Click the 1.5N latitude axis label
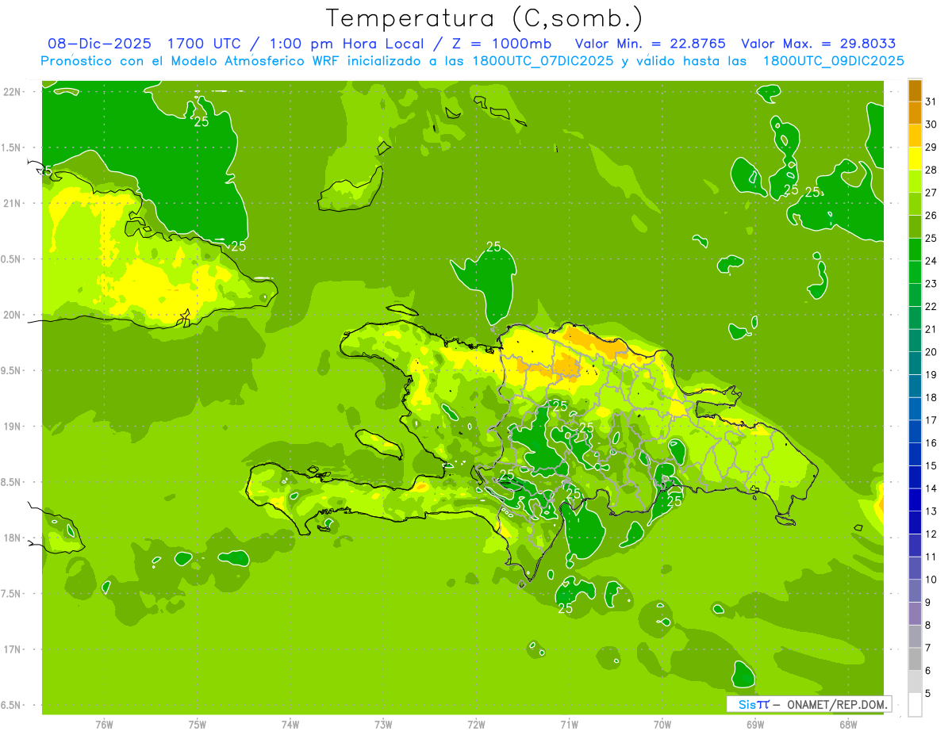This screenshot has width=952, height=735. 12,147
